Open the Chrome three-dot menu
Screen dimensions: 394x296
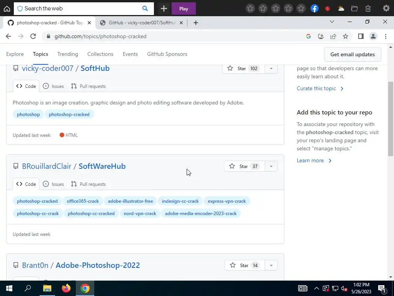tap(386, 36)
